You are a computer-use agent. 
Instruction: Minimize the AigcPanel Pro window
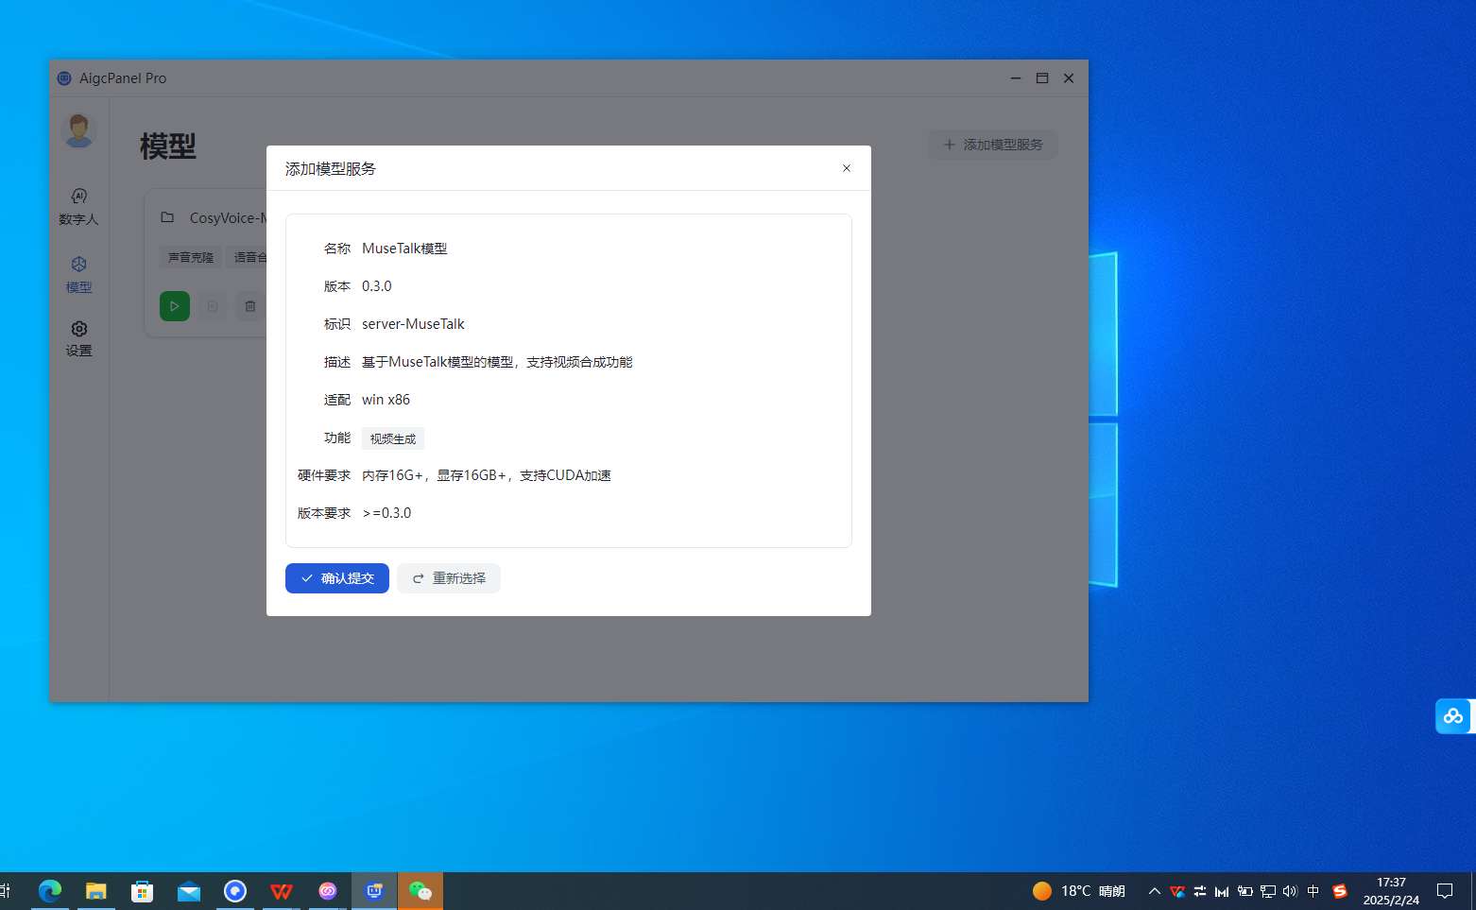tap(1016, 78)
